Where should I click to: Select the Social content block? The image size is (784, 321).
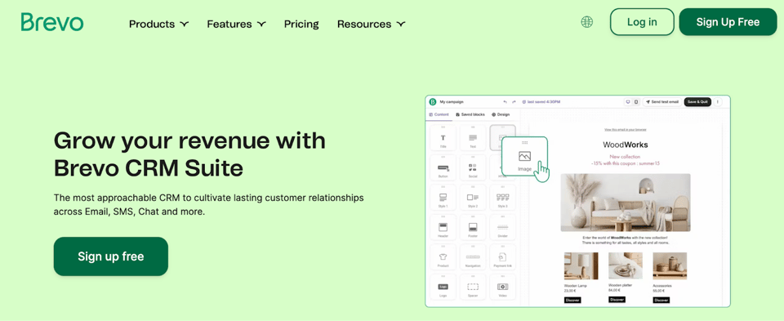coord(473,167)
